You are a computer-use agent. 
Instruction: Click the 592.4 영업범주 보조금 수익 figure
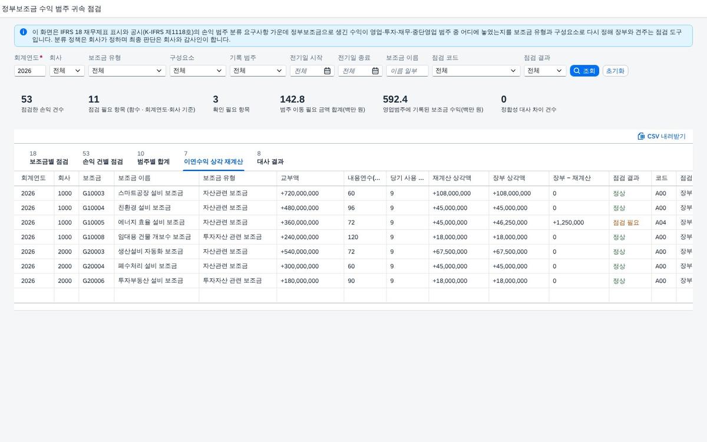point(395,99)
